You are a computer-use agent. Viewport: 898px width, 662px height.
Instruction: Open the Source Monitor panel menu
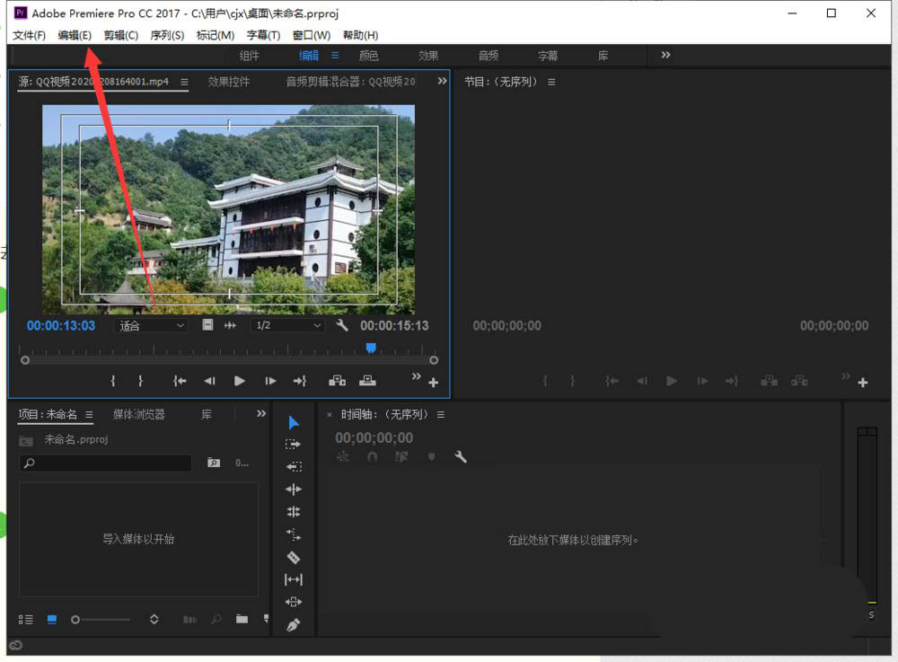click(185, 81)
